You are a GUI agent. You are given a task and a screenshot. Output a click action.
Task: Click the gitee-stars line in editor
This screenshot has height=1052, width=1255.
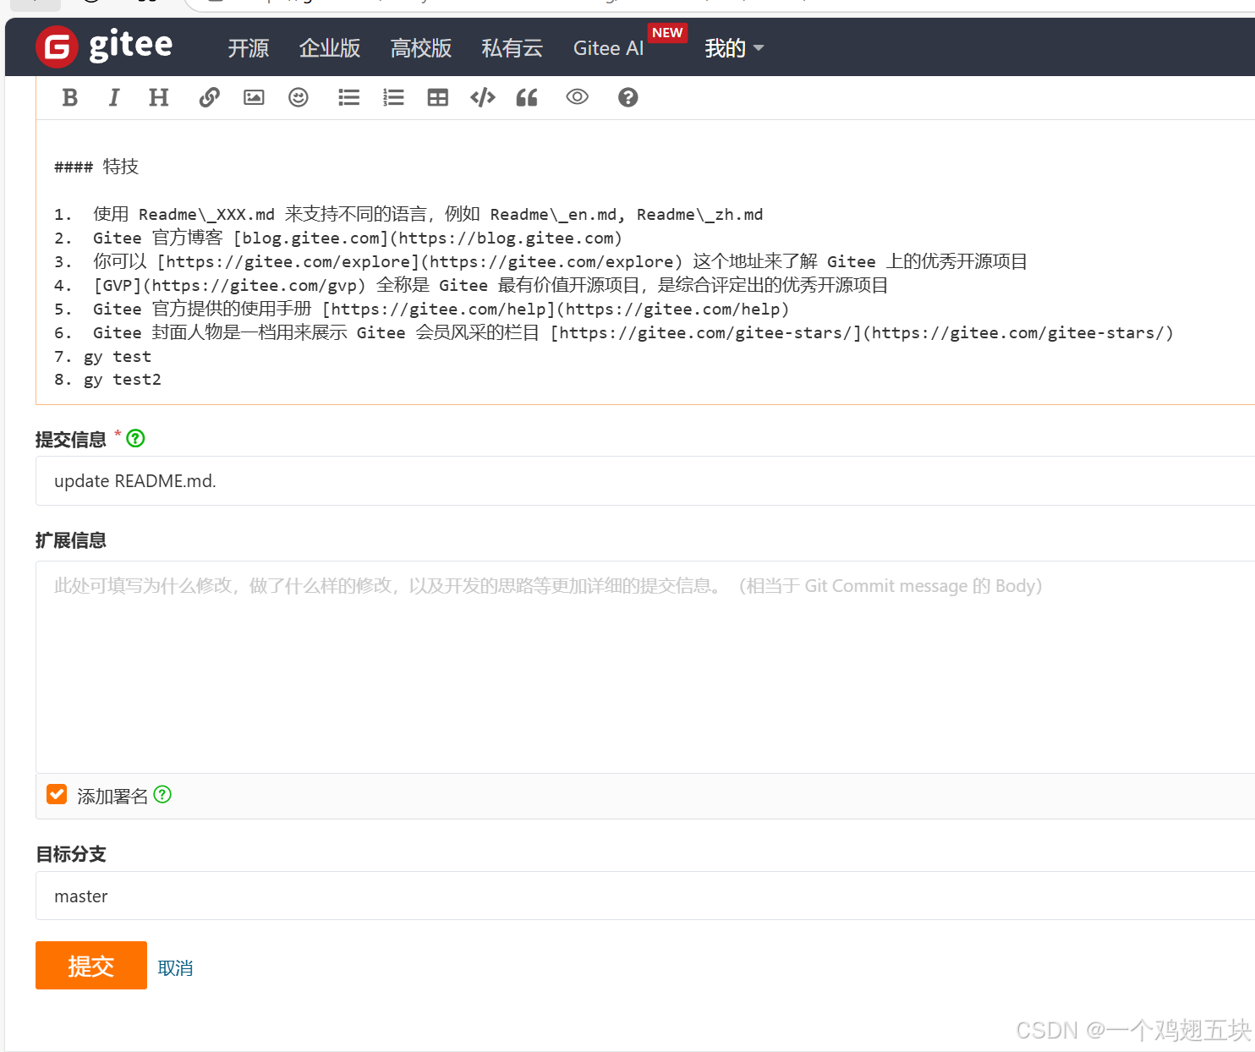click(x=614, y=332)
